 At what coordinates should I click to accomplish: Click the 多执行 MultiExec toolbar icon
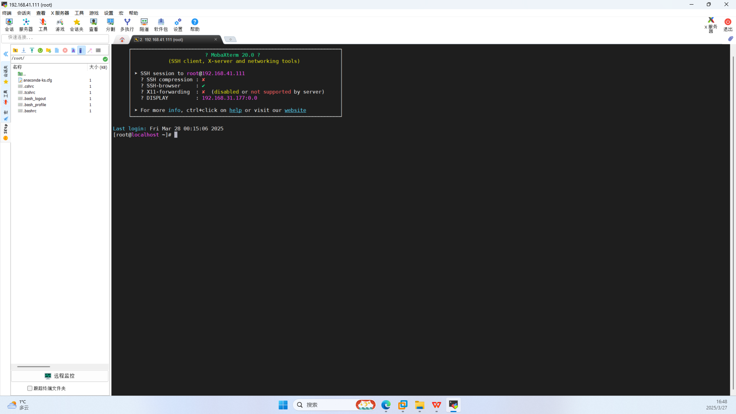point(127,25)
